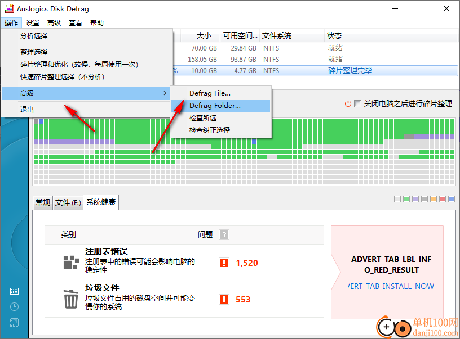Click the 大小 column header
The width and height of the screenshot is (460, 339).
click(x=200, y=35)
